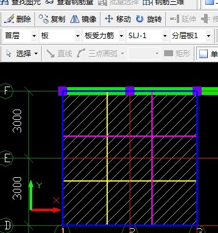Screen dimensions: 218x233
Task: Open the 钢筋三维 view button
Action: pos(163,2)
